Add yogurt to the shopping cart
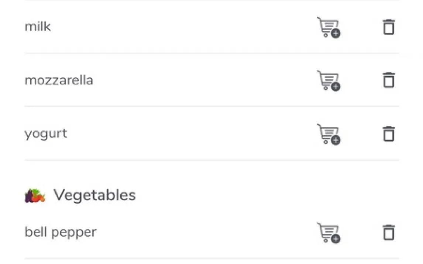This screenshot has width=423, height=264. [x=329, y=134]
